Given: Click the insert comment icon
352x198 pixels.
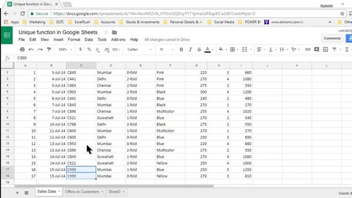Looking at the screenshot, I should pos(317,50).
